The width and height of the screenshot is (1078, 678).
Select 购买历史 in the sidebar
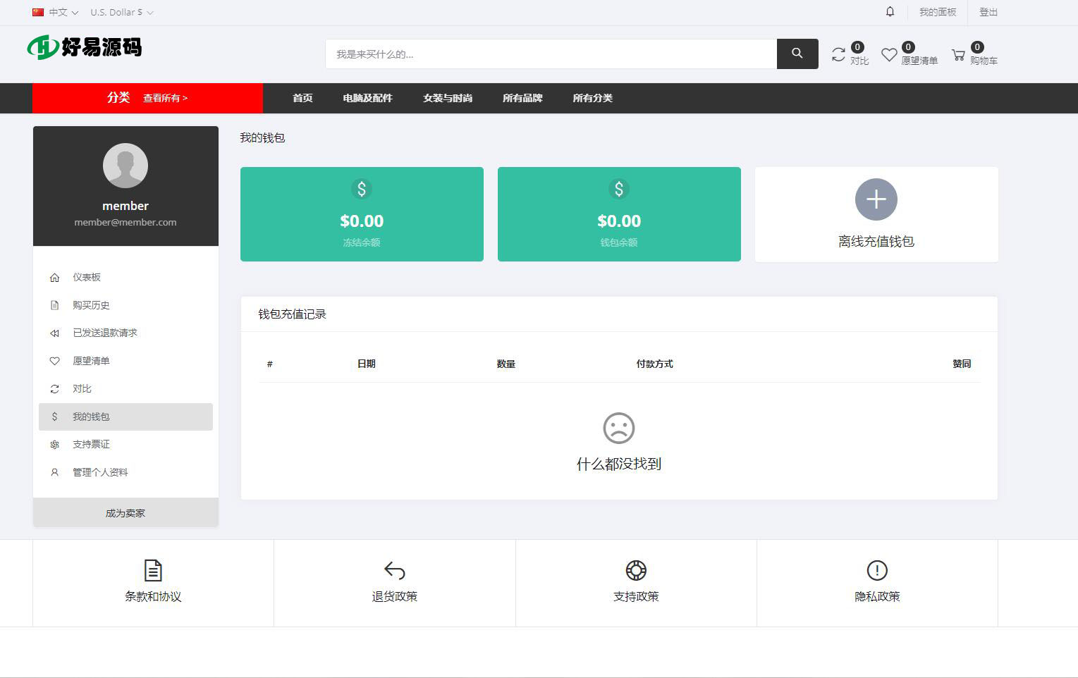(125, 305)
